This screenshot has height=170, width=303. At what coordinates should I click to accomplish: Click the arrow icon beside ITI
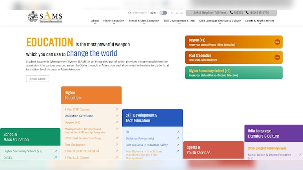(x=178, y=132)
